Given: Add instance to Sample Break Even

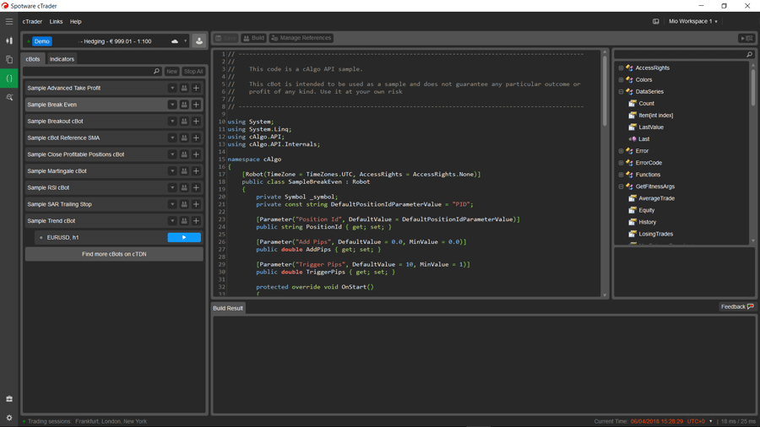Looking at the screenshot, I should [x=196, y=105].
